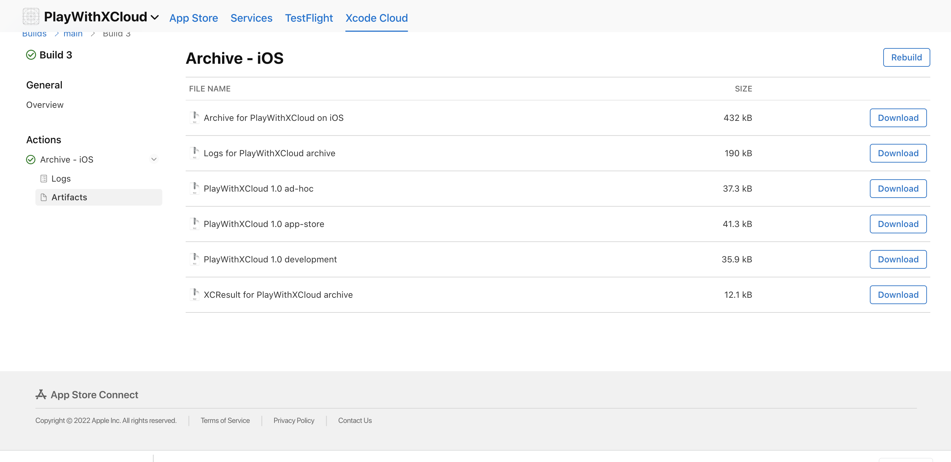951x462 pixels.
Task: Open the Terms of Service page
Action: [225, 420]
